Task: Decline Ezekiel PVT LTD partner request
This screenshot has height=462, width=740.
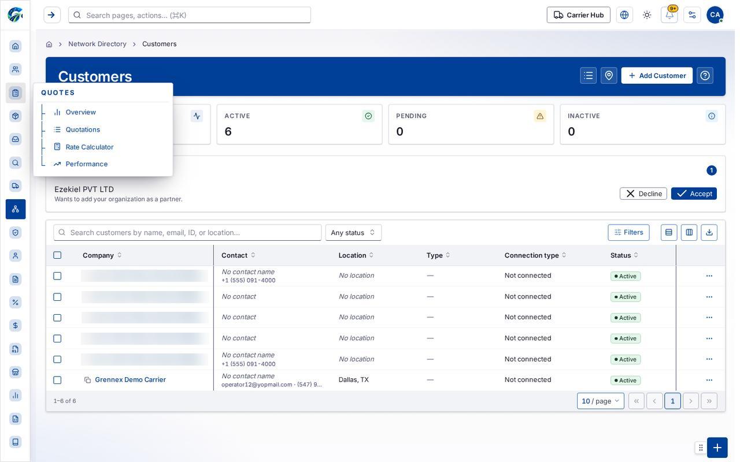Action: 643,193
